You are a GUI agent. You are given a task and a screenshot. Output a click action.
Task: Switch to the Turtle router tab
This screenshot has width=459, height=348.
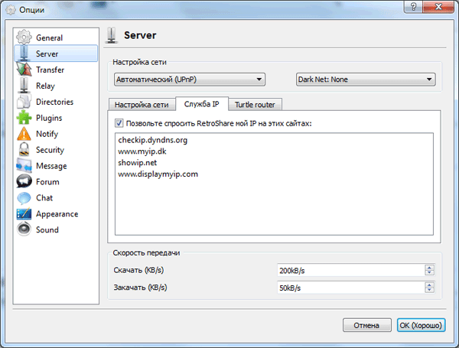pyautogui.click(x=255, y=105)
